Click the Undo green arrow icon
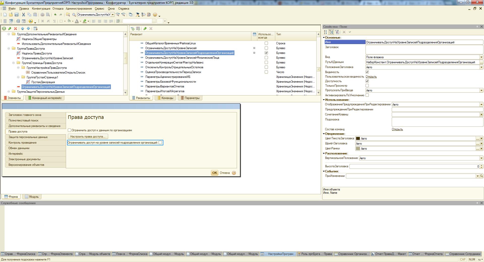The image size is (484, 262). point(55,15)
